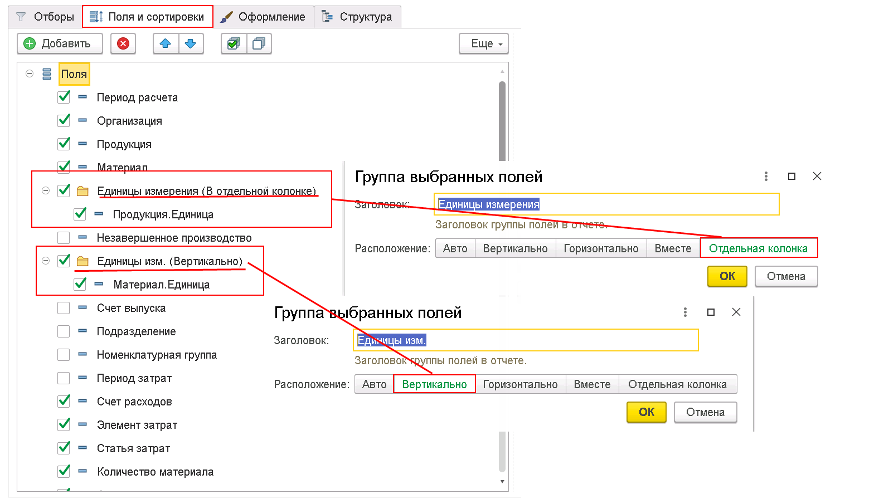Uncheck the Продукция field

tap(64, 144)
